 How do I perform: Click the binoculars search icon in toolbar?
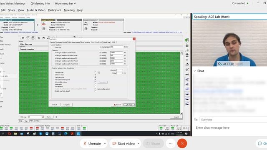(43, 38)
